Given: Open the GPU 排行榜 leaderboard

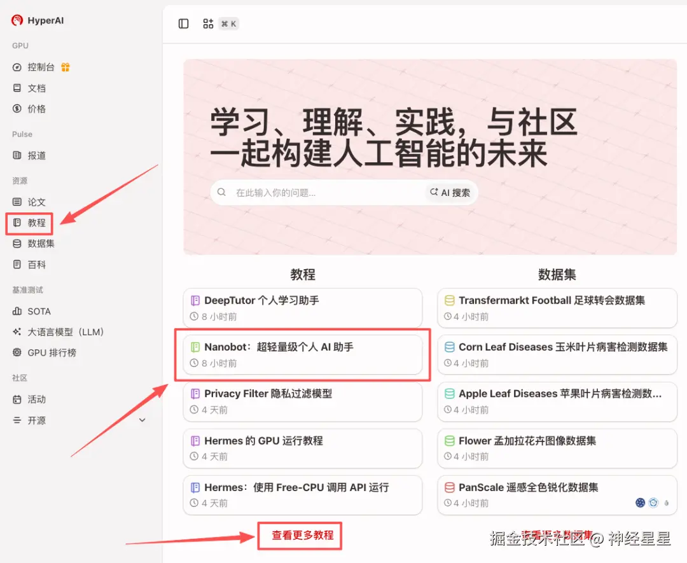Looking at the screenshot, I should click(47, 352).
